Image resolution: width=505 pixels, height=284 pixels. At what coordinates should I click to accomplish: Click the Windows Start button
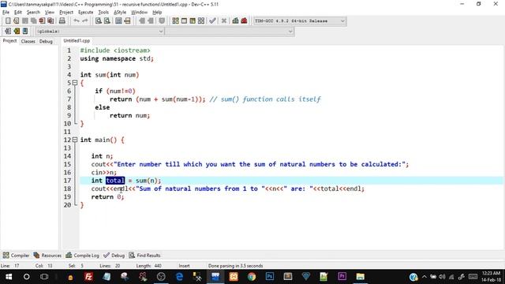(9, 277)
